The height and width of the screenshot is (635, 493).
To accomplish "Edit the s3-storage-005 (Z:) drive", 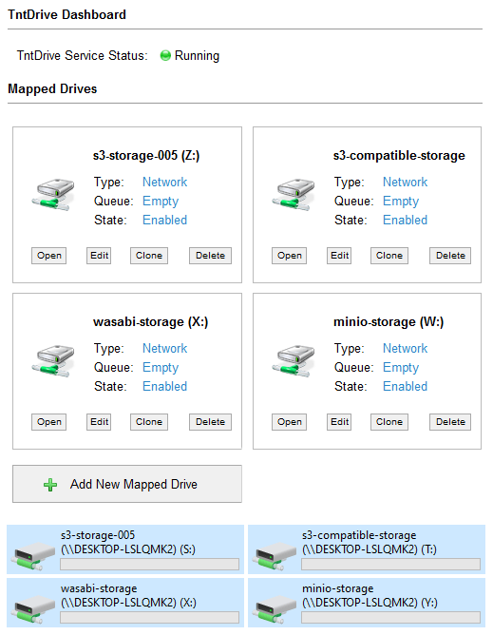I will [x=99, y=256].
